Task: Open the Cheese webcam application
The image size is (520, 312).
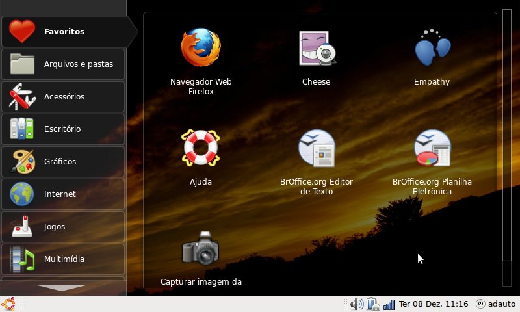Action: [x=317, y=48]
